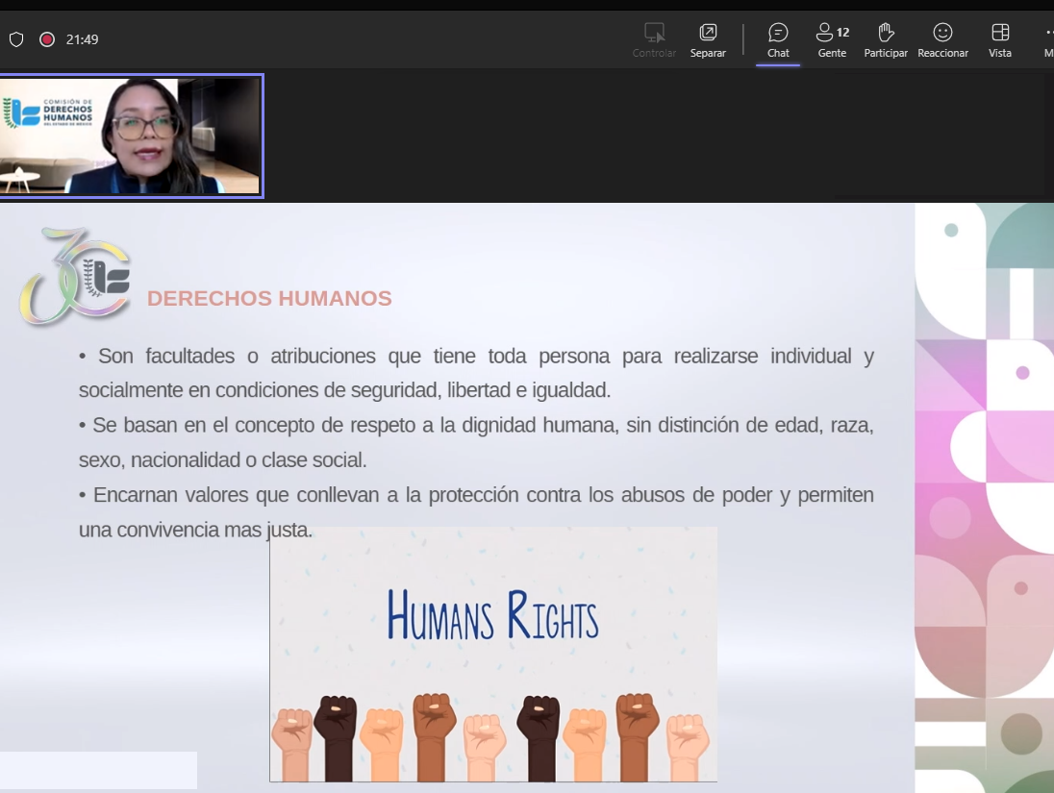Click the 21:49 meeting timer
This screenshot has height=793, width=1054.
point(83,39)
